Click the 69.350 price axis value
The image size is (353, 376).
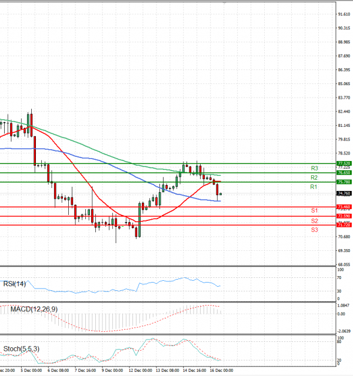(x=344, y=251)
